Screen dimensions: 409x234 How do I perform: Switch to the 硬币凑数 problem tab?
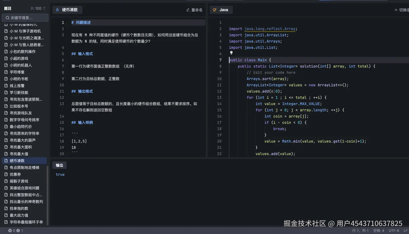[x=67, y=10]
